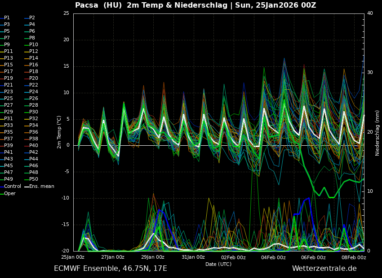This screenshot has height=278, width=382.
Task: Open the Wetterzentrale.de link text
Action: [324, 269]
